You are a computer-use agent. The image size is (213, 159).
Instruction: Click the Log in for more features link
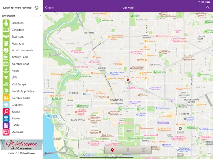coord(18,8)
